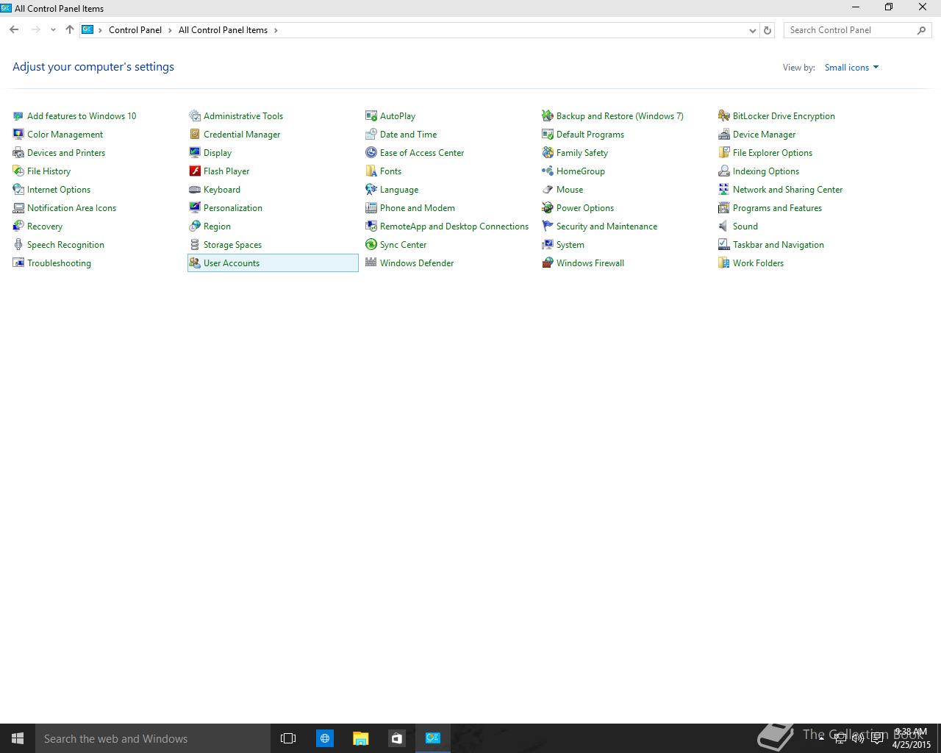
Task: Open the Work Folders link
Action: coord(758,263)
